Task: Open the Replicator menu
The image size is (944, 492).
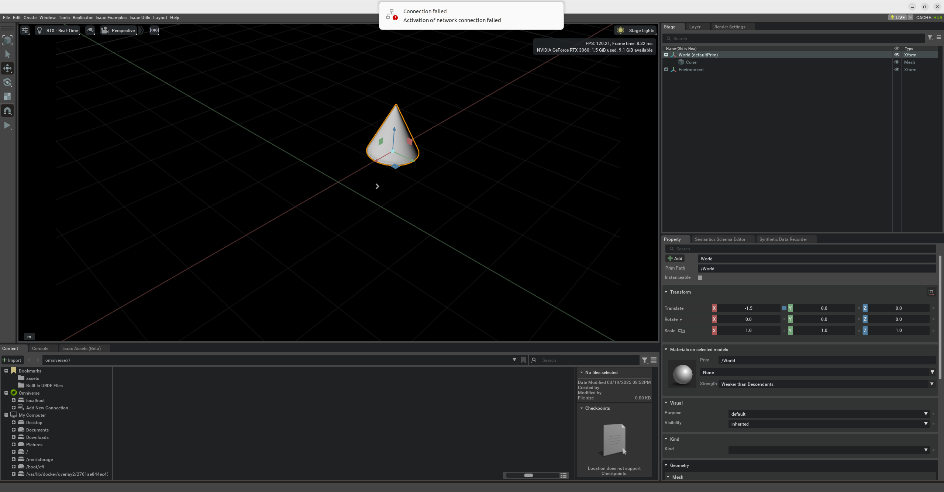Action: pyautogui.click(x=82, y=18)
